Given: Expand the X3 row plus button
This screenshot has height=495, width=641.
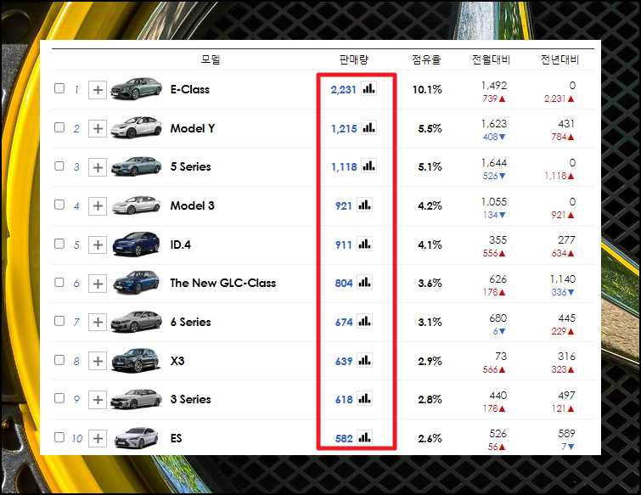Looking at the screenshot, I should click(x=98, y=361).
